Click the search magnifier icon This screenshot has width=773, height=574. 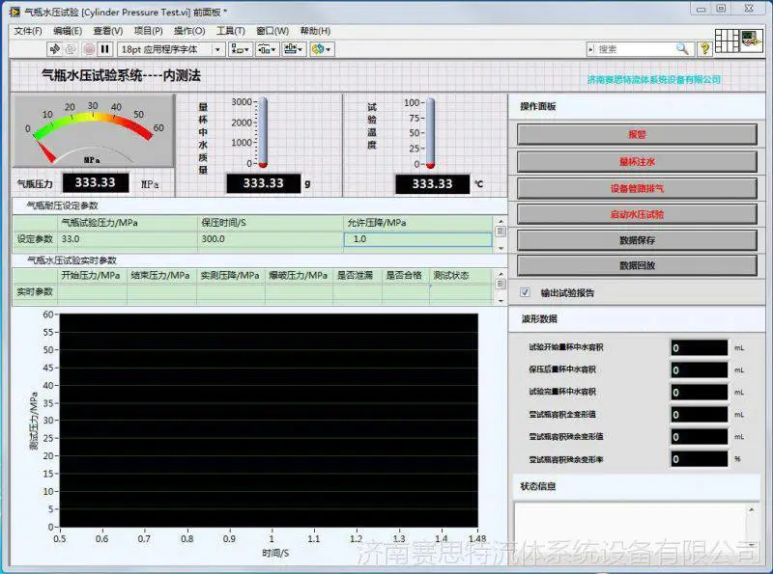682,49
